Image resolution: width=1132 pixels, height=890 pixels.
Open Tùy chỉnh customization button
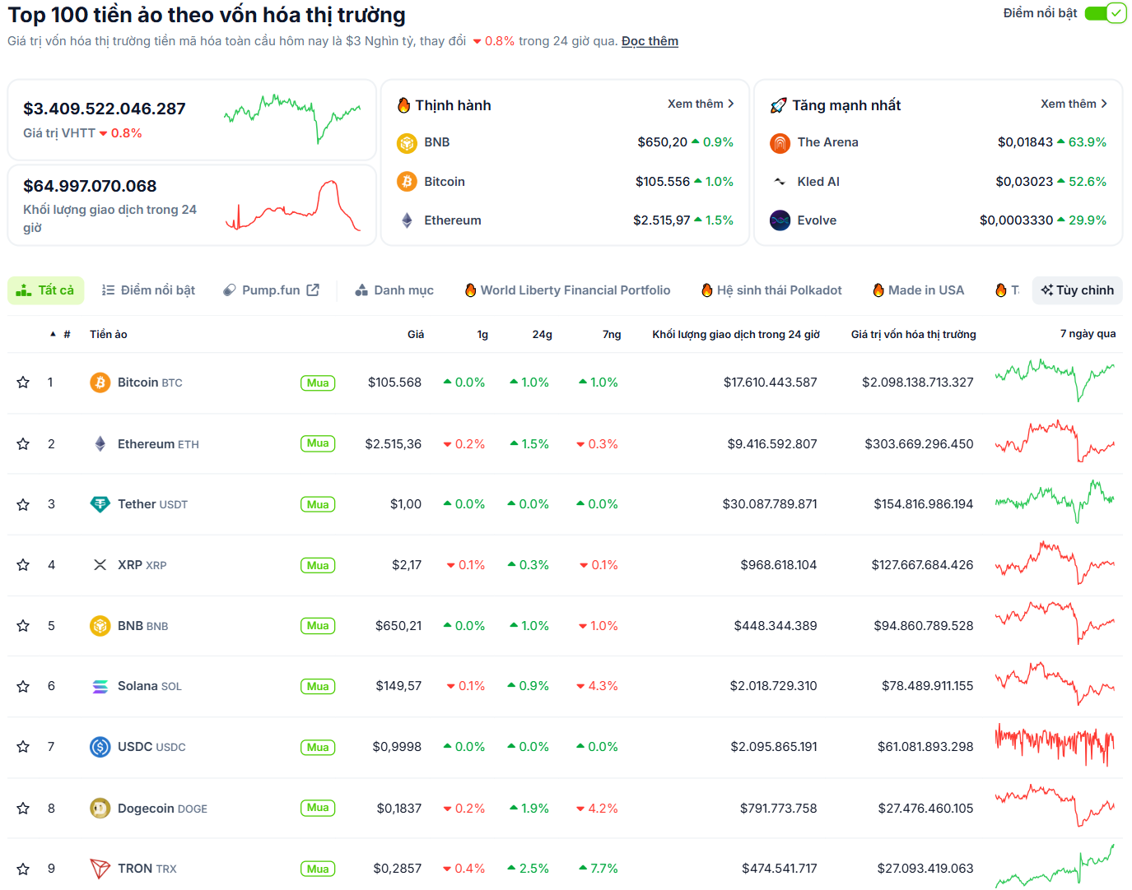pos(1077,290)
